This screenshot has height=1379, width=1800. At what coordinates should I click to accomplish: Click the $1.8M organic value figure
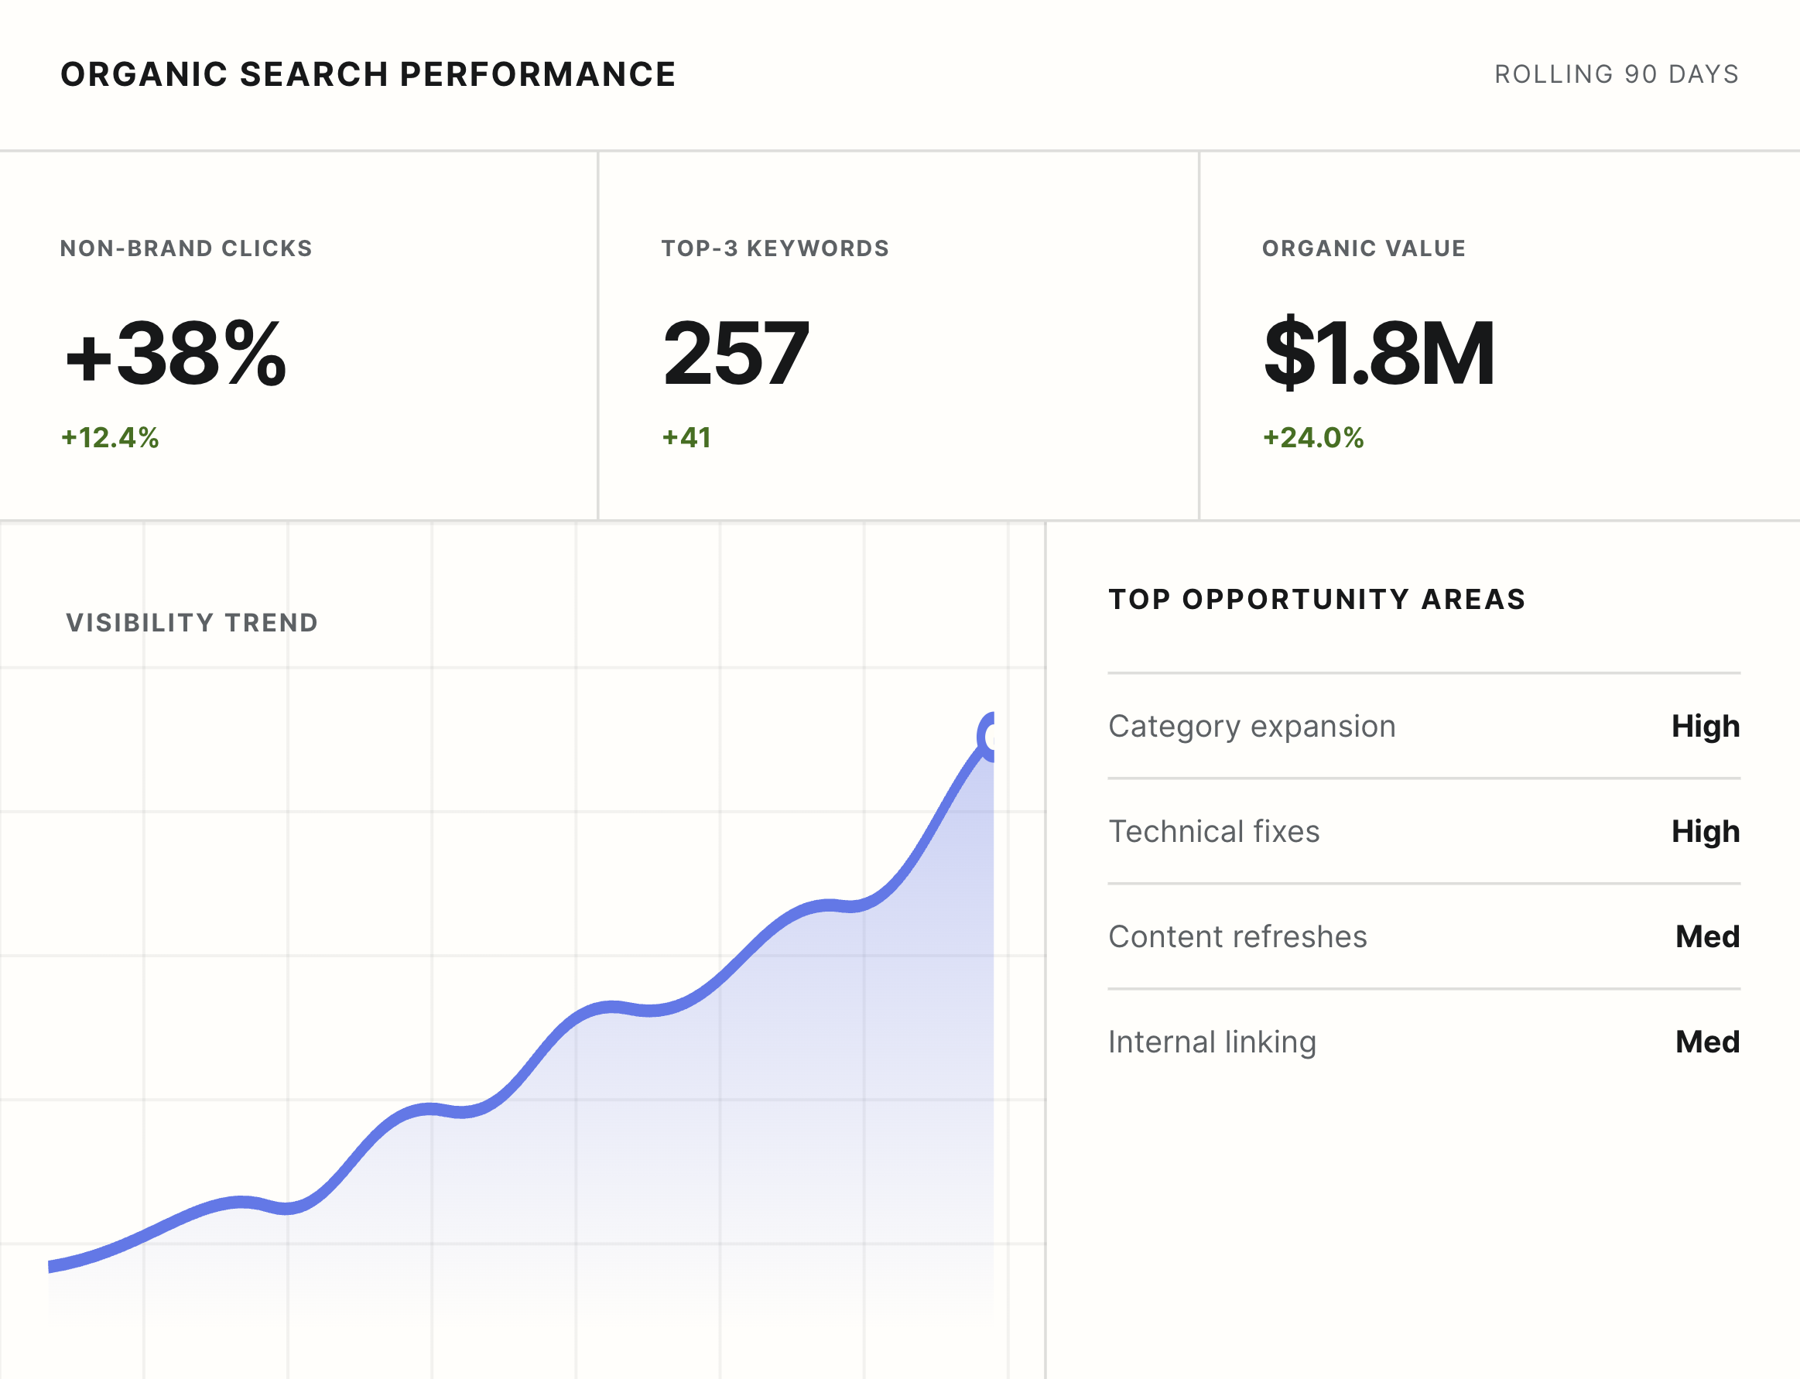click(x=1379, y=354)
